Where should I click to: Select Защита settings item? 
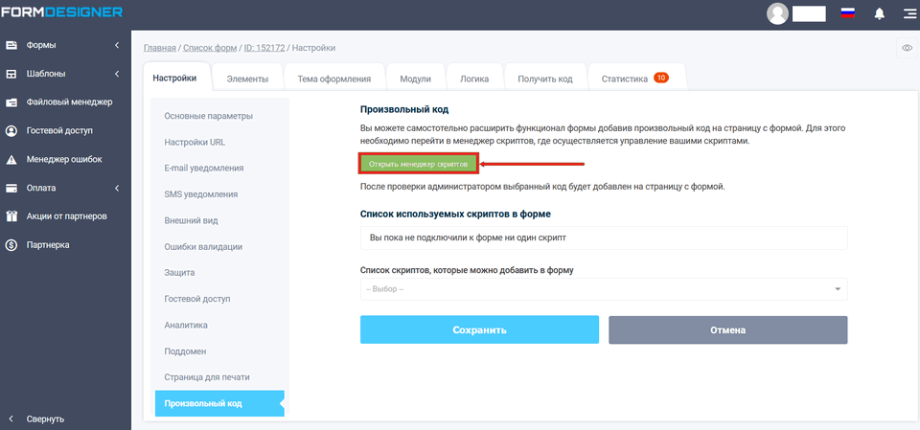[179, 273]
